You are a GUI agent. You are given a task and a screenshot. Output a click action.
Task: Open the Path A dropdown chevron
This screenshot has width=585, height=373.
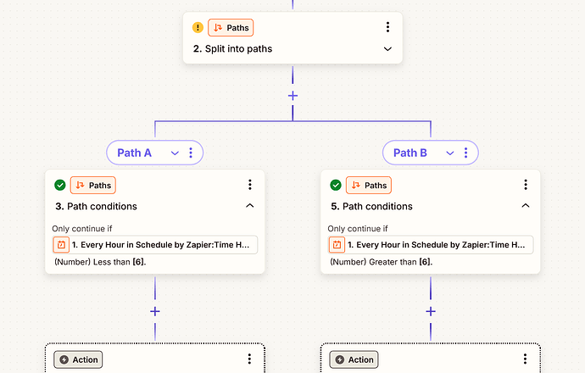tap(175, 153)
